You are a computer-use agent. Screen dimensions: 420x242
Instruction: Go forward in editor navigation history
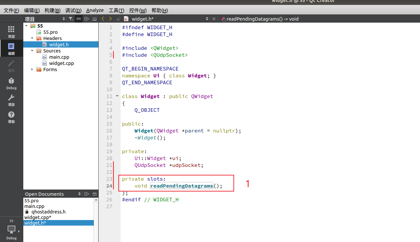tap(110, 19)
